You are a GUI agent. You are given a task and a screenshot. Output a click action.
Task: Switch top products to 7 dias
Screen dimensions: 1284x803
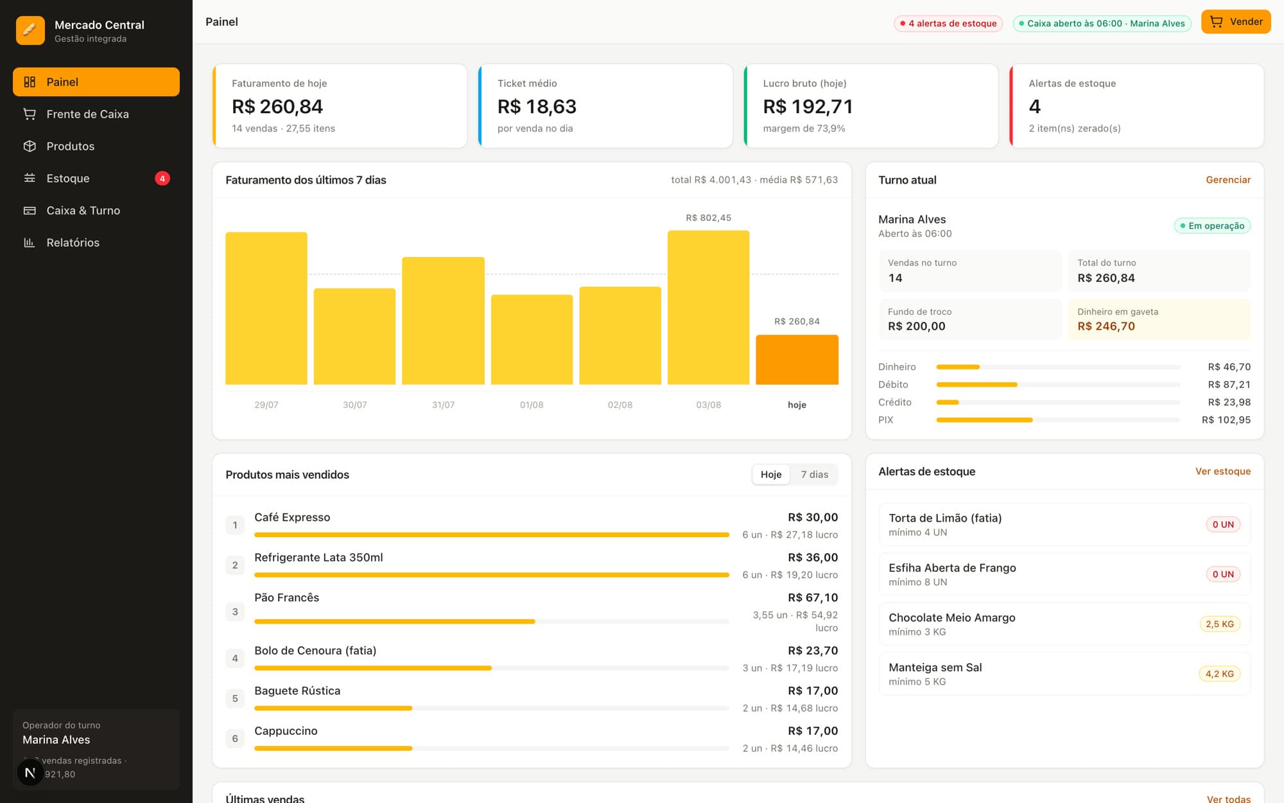tap(815, 474)
